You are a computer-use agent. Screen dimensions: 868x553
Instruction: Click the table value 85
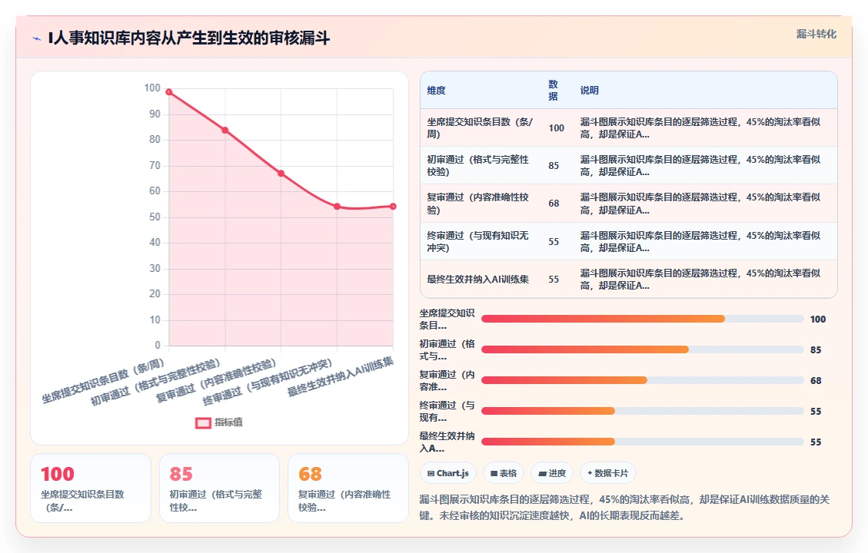[x=554, y=165]
